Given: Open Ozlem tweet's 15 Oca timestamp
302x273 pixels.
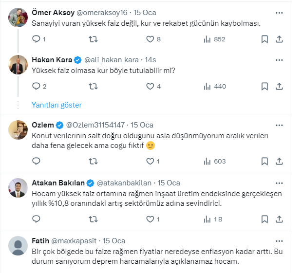Looking at the screenshot, I should 142,125.
